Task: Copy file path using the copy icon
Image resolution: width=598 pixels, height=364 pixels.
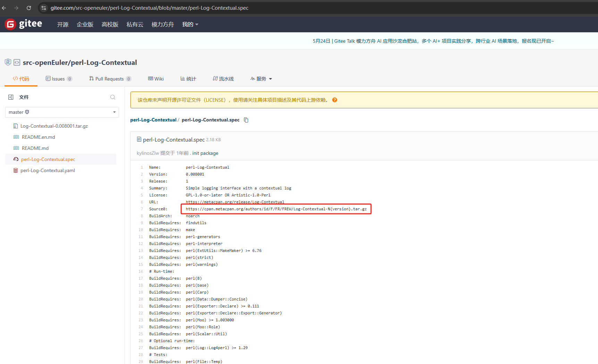Action: (246, 120)
